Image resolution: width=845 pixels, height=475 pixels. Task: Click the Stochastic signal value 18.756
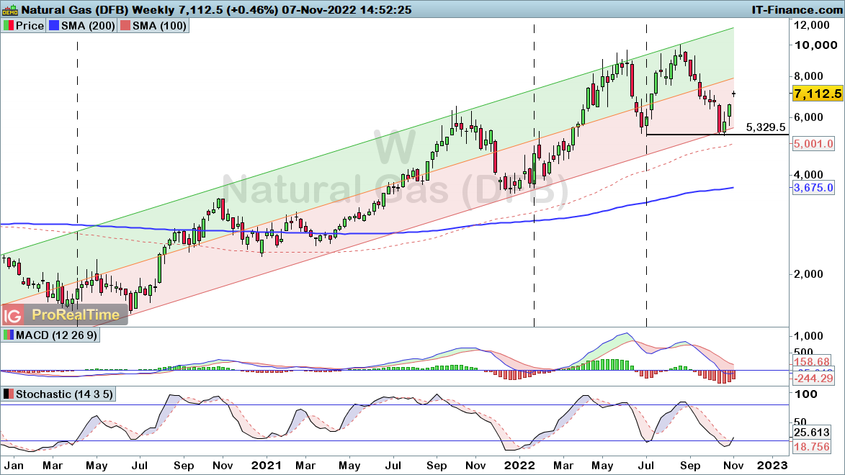[812, 447]
